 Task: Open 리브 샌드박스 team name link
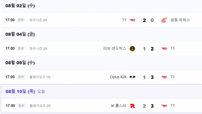click(115, 48)
